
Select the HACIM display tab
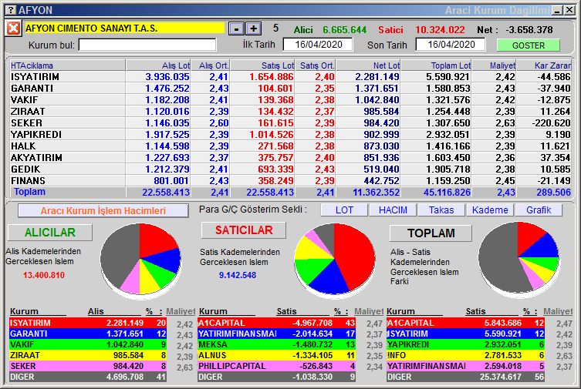393,210
